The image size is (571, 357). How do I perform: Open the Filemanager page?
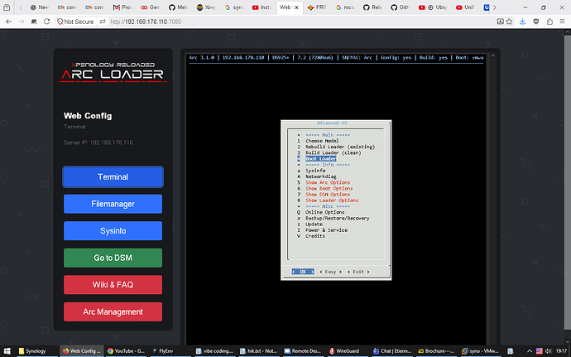click(113, 204)
